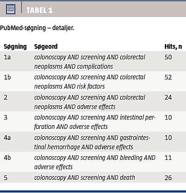This screenshot has width=186, height=193.
Task: Click the bleeding AND adverse effects terms
Action: (95, 162)
